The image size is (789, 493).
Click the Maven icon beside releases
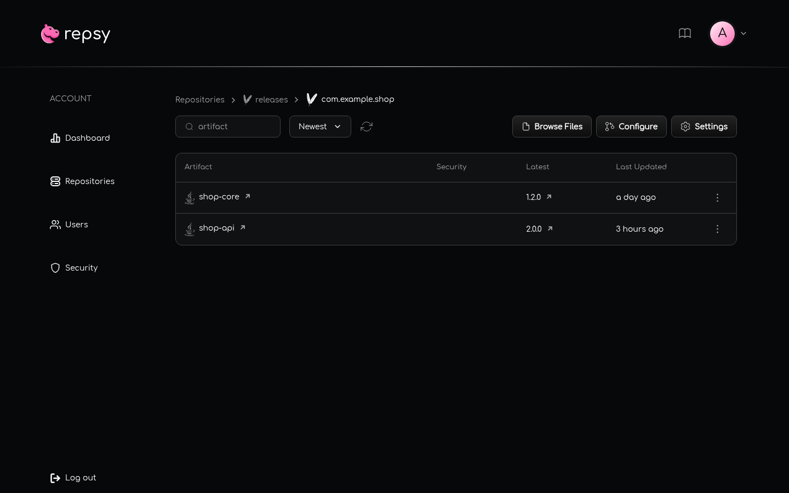coord(247,99)
